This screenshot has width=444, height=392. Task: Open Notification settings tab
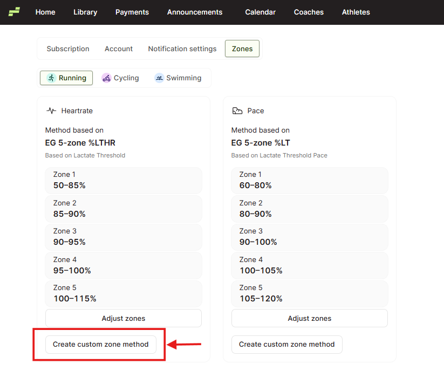point(182,49)
